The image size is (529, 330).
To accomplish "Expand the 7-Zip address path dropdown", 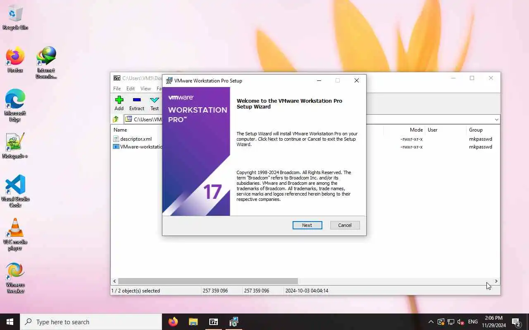I will coord(496,120).
